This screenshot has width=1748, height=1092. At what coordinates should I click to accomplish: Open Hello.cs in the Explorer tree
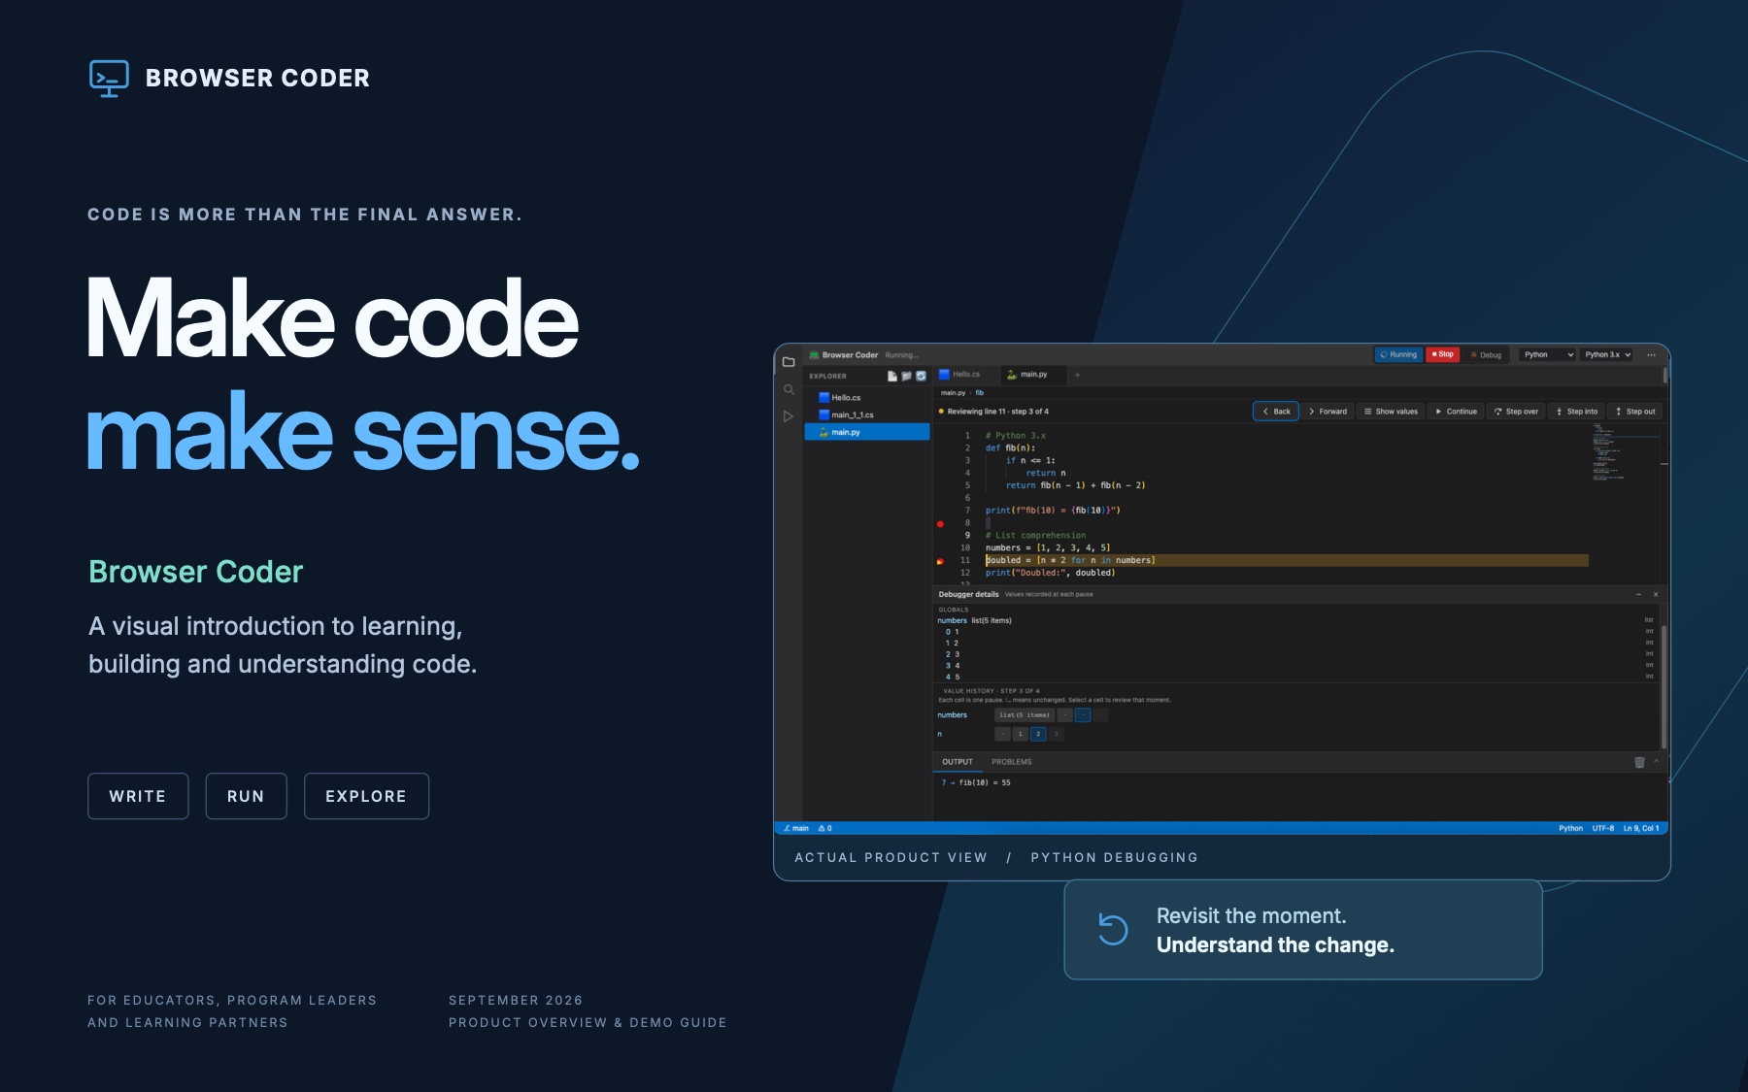tap(867, 398)
